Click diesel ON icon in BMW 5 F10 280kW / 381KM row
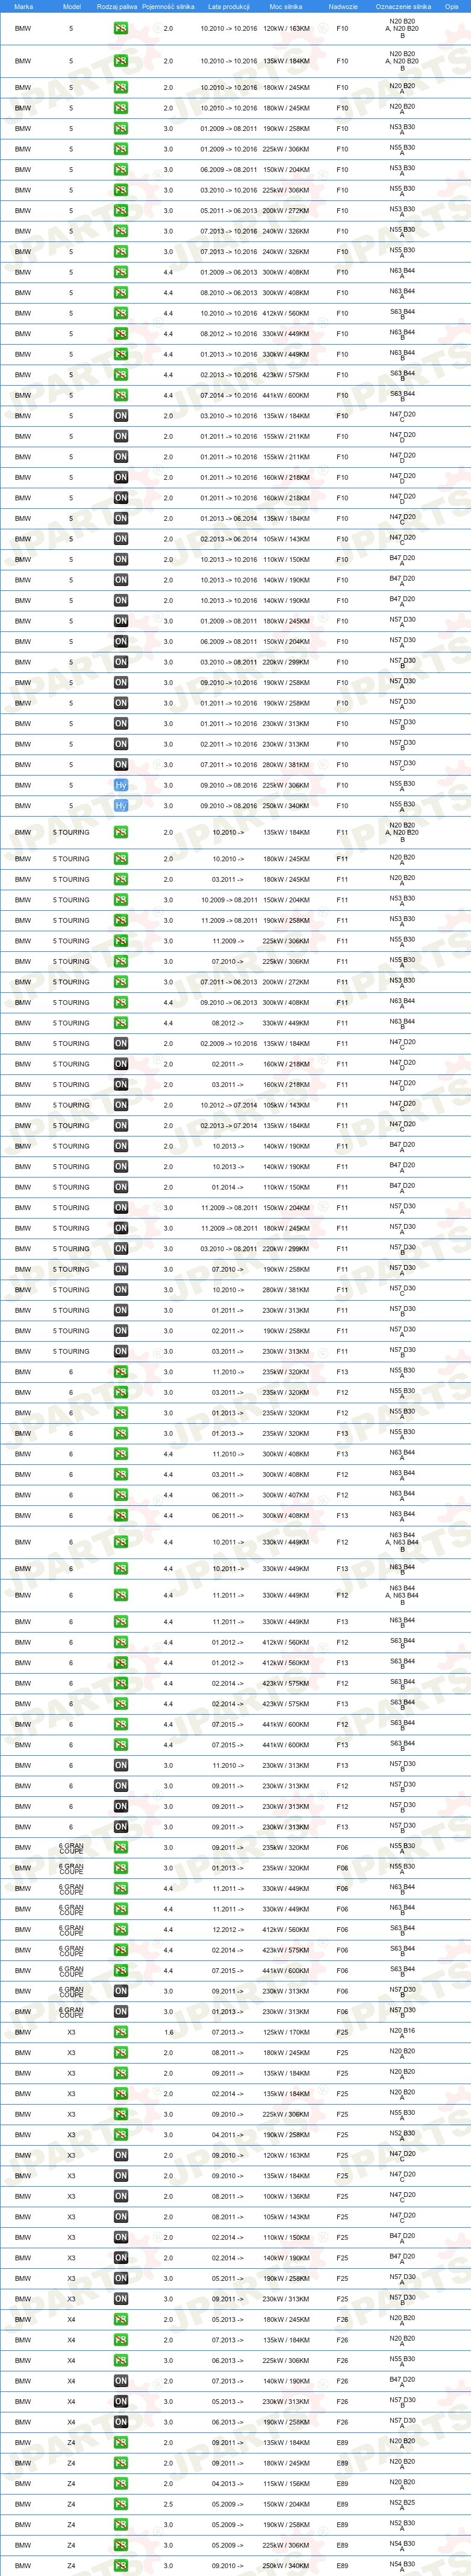The width and height of the screenshot is (471, 2576). click(x=120, y=765)
